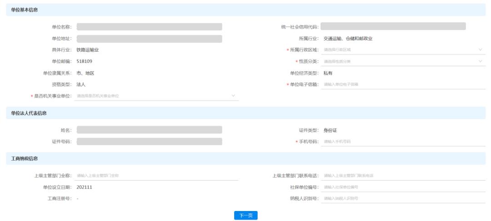Click the 社保单位编号 input field
Image resolution: width=491 pixels, height=221 pixels.
coord(402,187)
